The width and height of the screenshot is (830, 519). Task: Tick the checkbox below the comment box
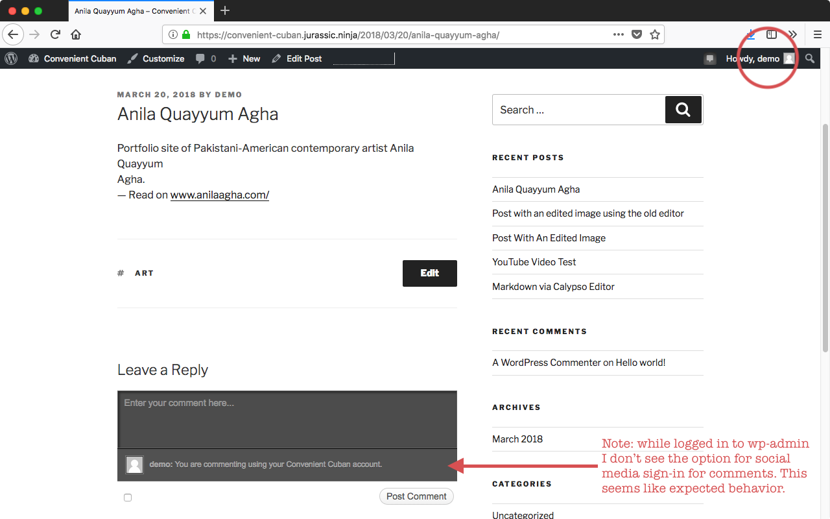[x=128, y=498]
